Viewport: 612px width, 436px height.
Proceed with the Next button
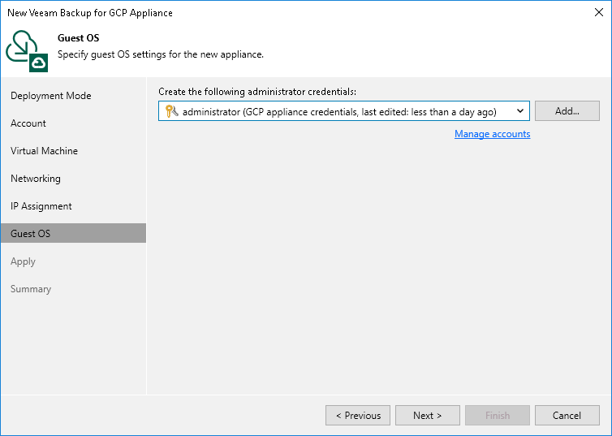428,416
